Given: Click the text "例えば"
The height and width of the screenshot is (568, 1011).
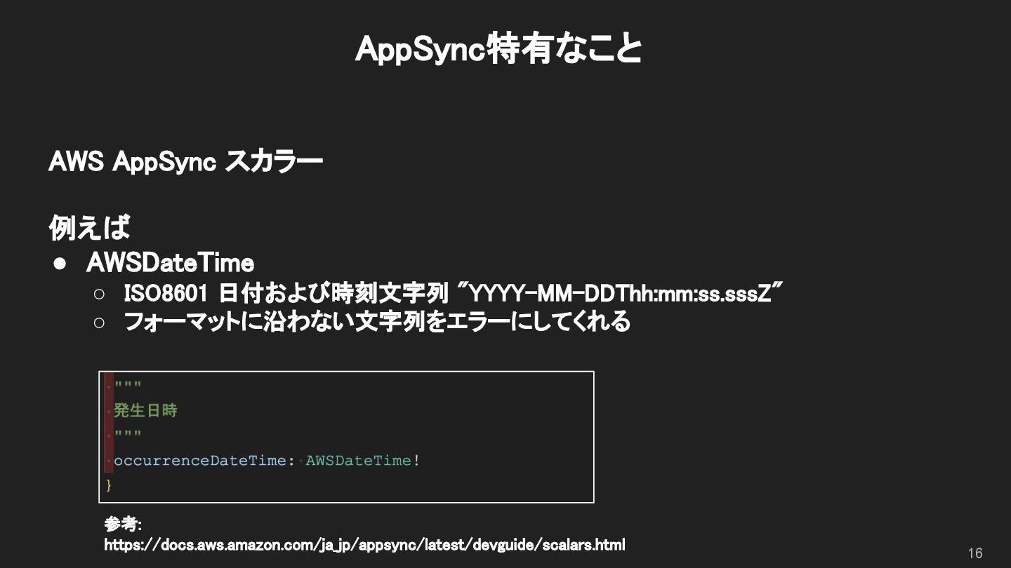Looking at the screenshot, I should click(x=89, y=226).
